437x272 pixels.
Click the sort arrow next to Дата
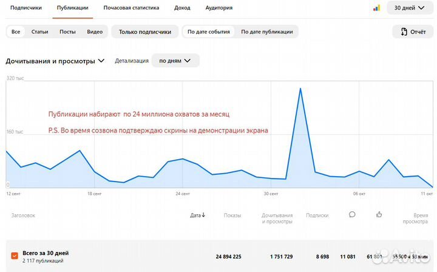tap(203, 215)
